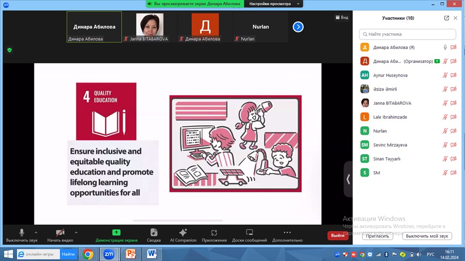Open Дополнительно more options
The image size is (465, 261).
[x=287, y=236]
